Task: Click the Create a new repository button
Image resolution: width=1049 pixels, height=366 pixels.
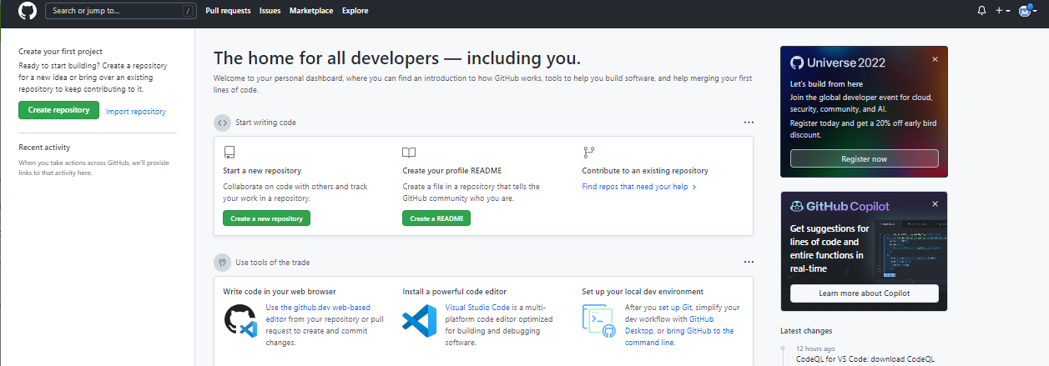Action: 266,218
